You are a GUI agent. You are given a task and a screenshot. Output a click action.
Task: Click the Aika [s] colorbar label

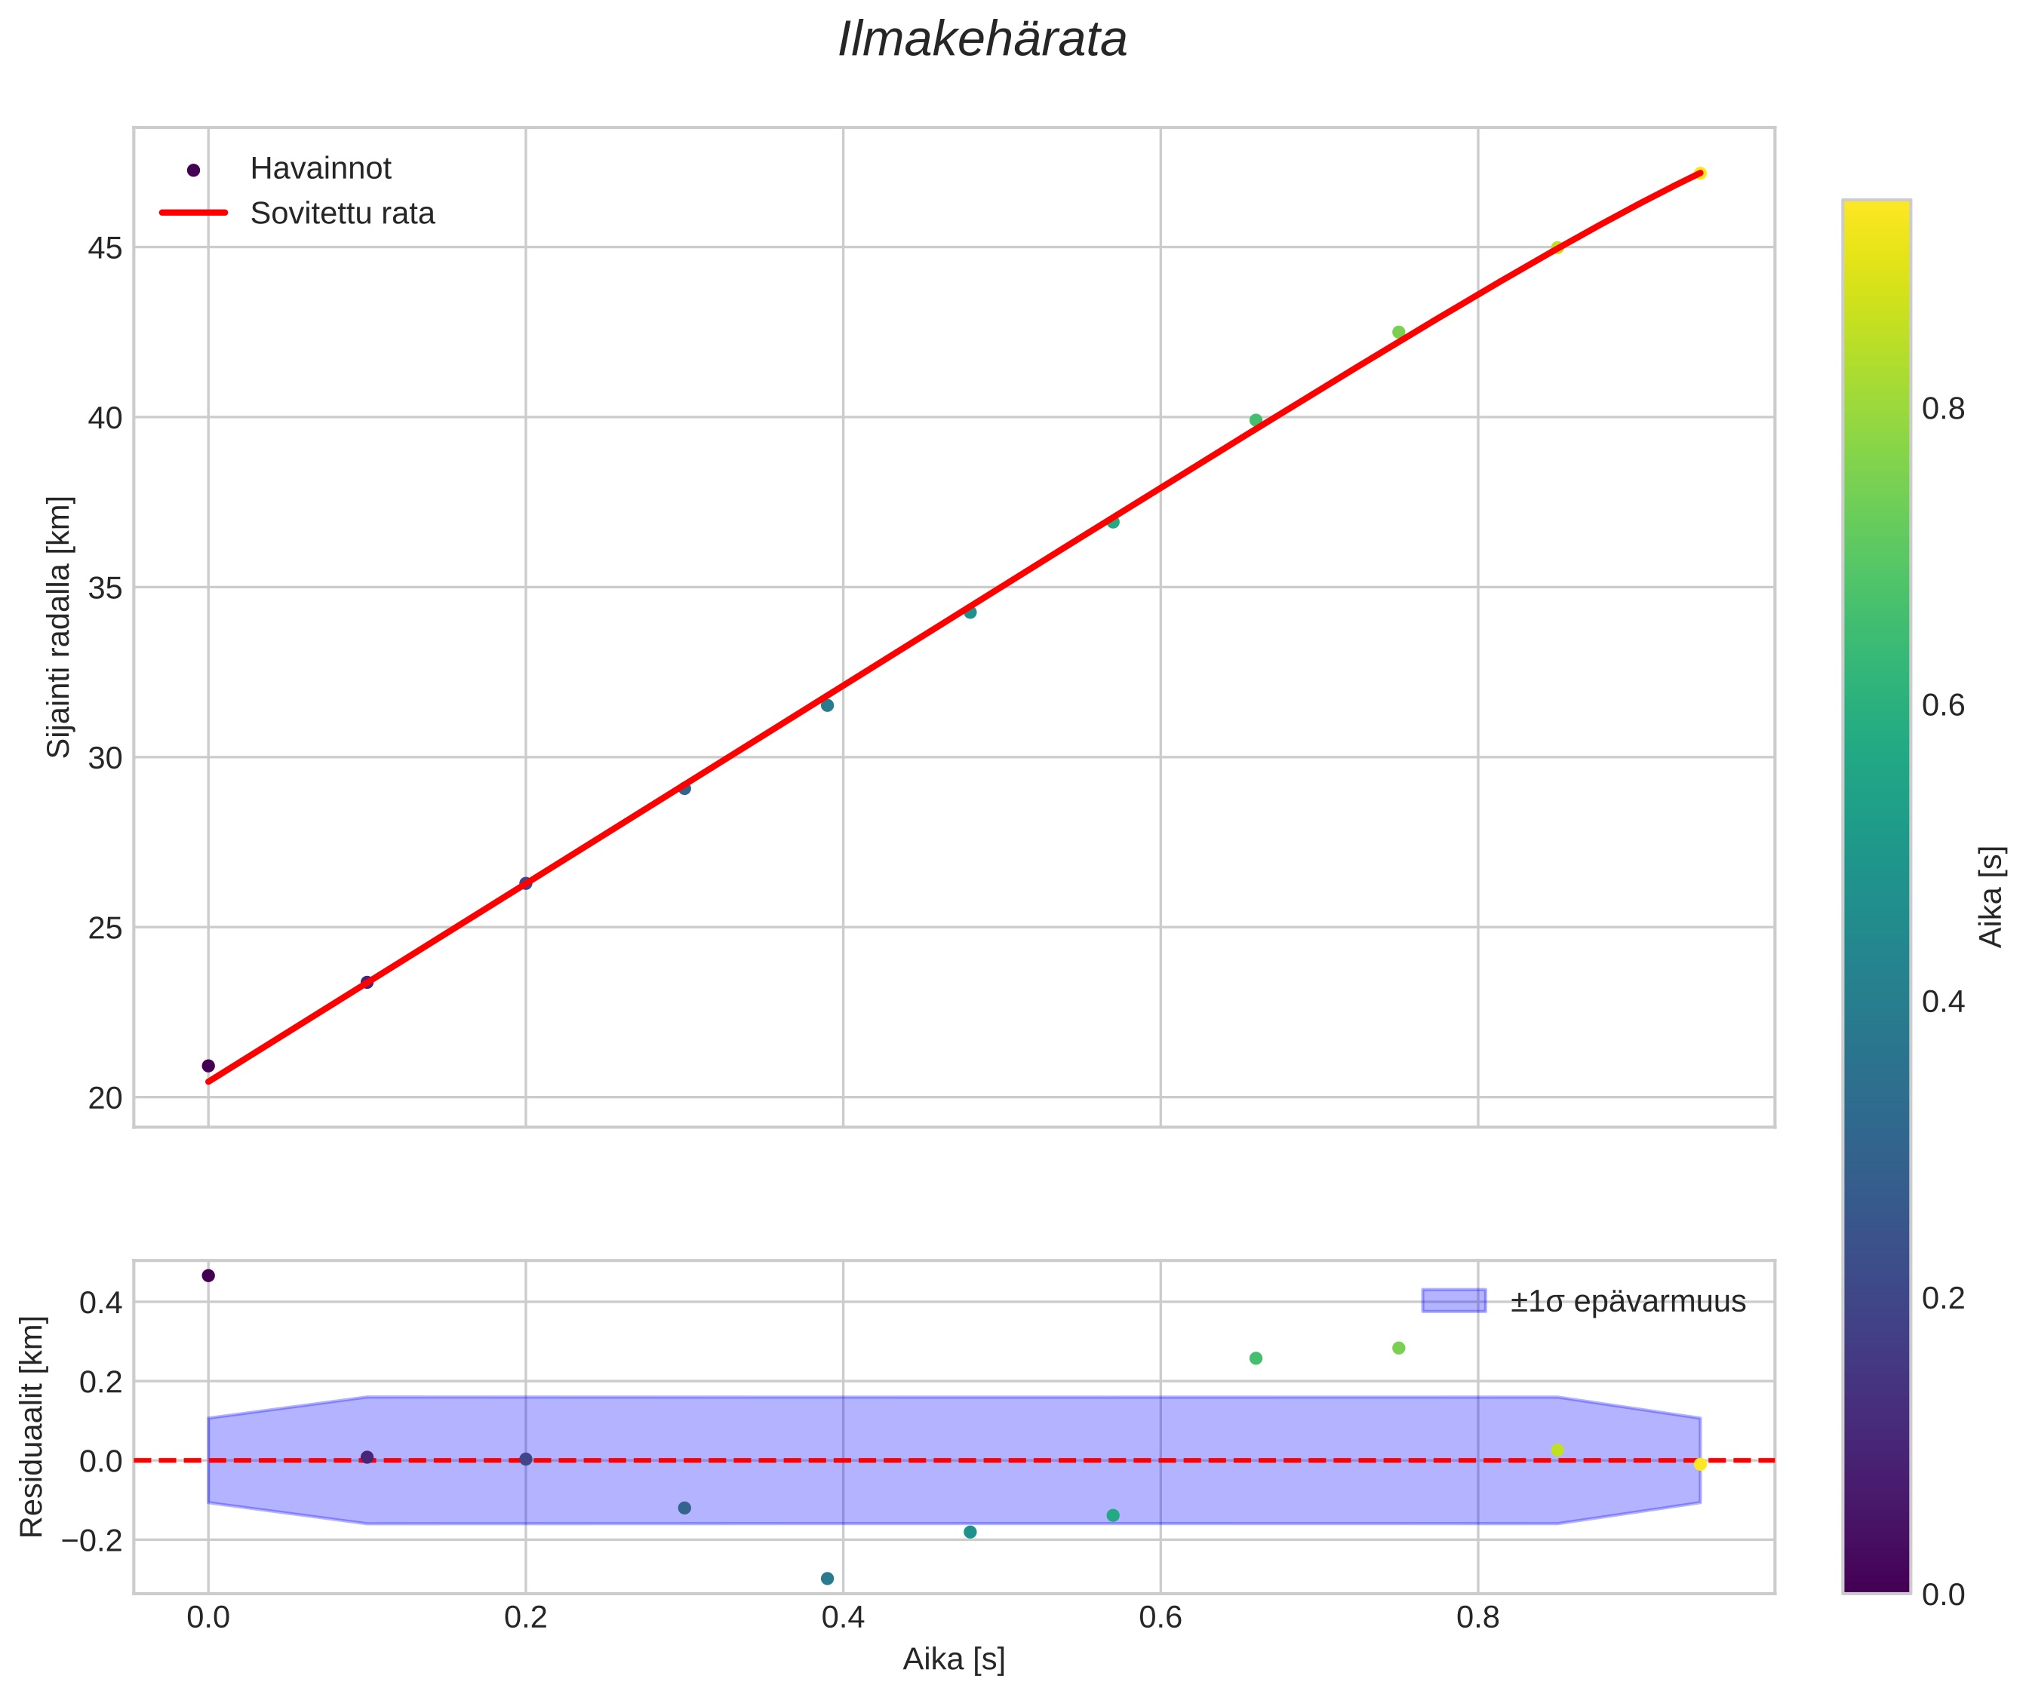(x=1991, y=897)
